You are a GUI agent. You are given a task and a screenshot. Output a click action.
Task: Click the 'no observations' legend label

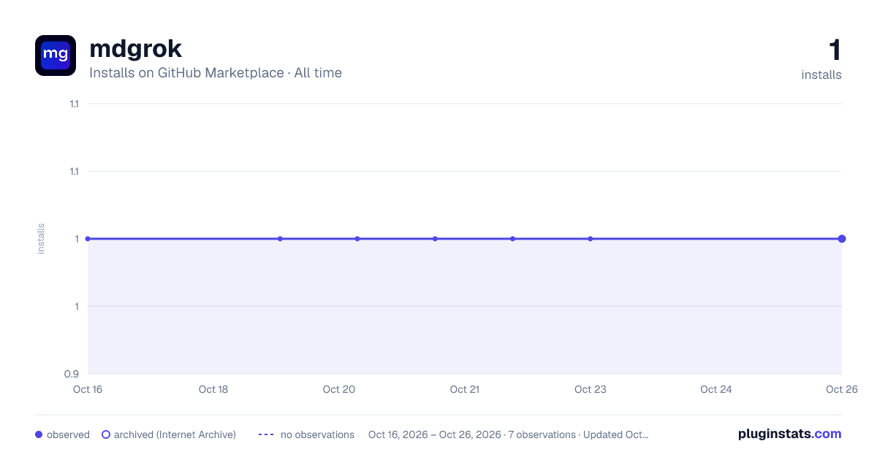[x=317, y=434]
